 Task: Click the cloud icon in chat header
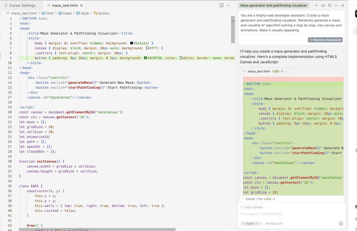[323, 5]
